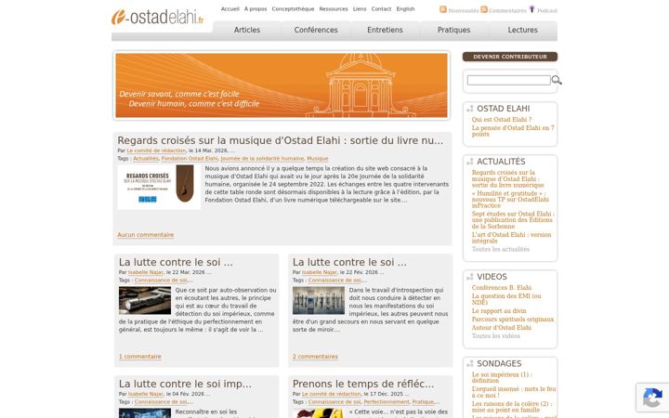Open the Ressources menu item

pos(334,9)
